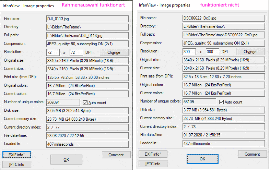Screen dimensions: 270x170
Task: Click the first 72 resolution input field
Action: (x=53, y=52)
